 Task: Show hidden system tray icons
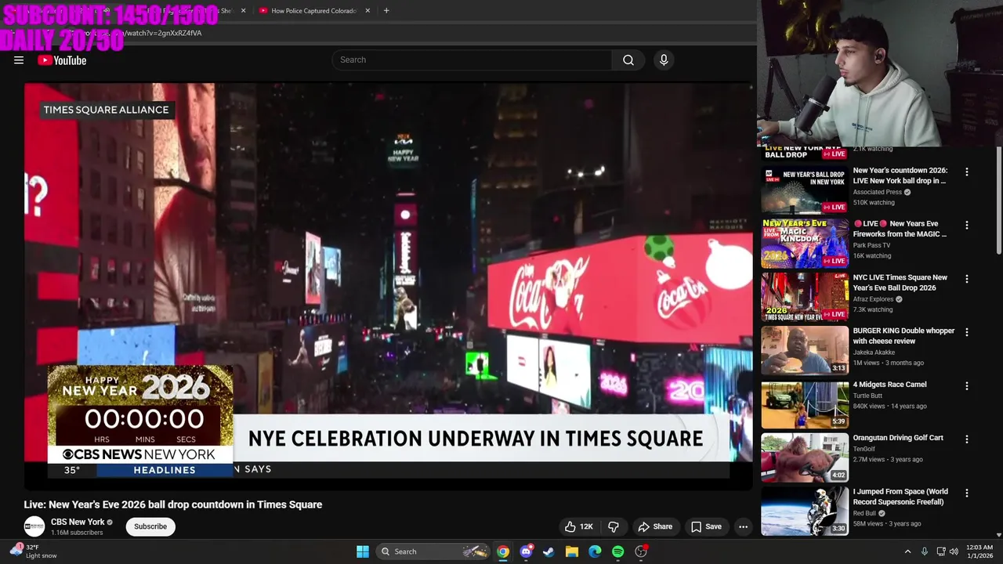[x=907, y=551]
